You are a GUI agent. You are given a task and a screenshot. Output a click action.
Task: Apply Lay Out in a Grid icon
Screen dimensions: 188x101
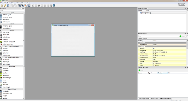[x=45, y=6]
